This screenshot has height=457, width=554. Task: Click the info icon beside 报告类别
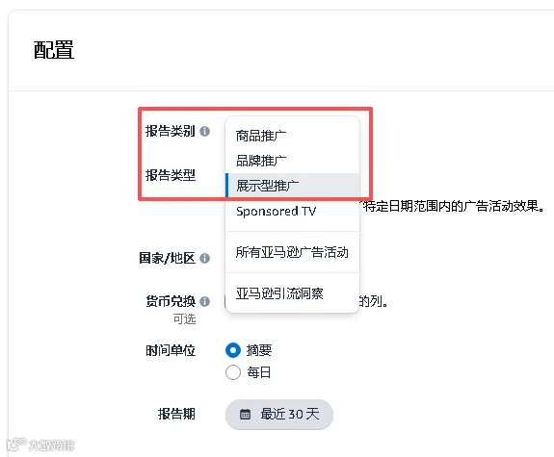point(204,131)
